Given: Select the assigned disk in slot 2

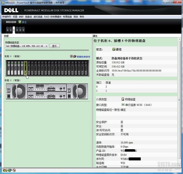Looking at the screenshot, I should click(x=15, y=68).
